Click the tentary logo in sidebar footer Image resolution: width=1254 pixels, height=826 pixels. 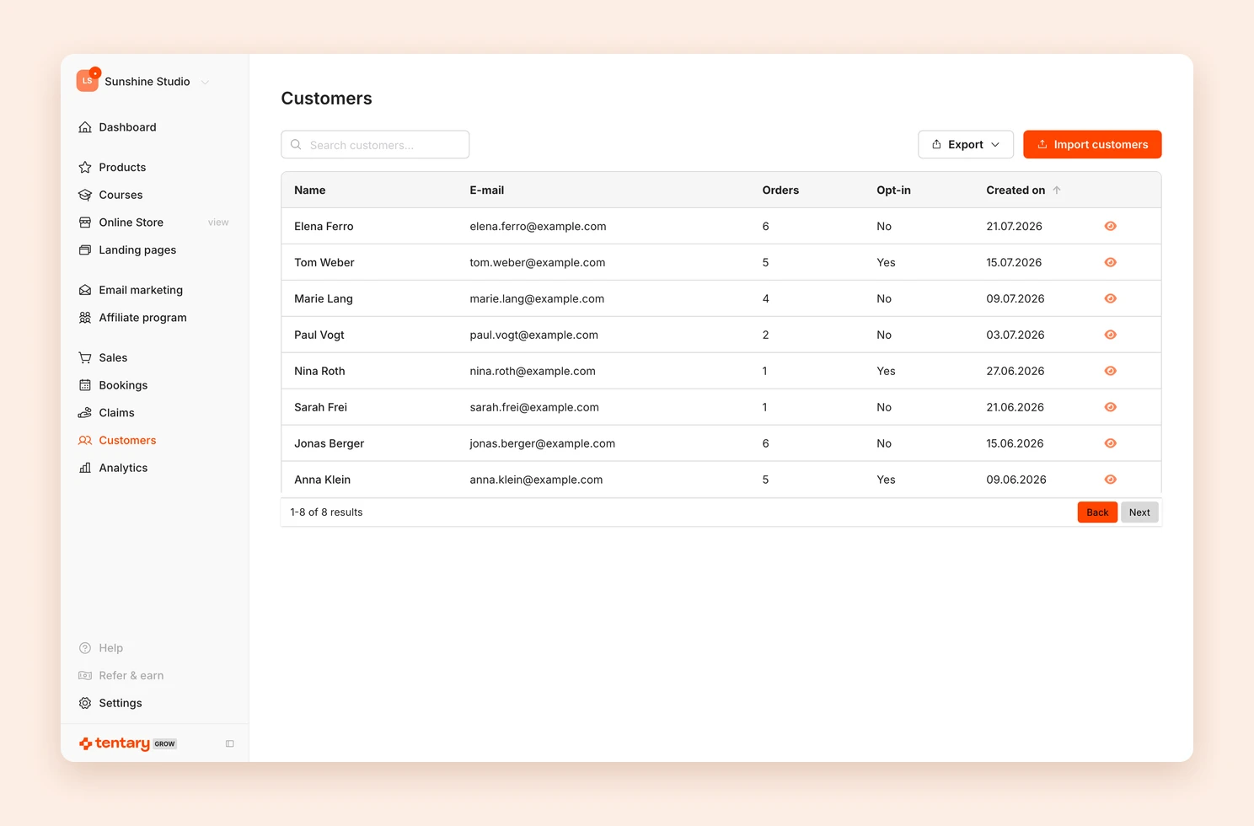(x=115, y=743)
